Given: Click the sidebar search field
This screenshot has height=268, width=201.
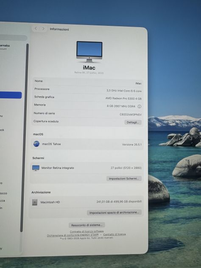Looking at the screenshot, I should coord(13,38).
